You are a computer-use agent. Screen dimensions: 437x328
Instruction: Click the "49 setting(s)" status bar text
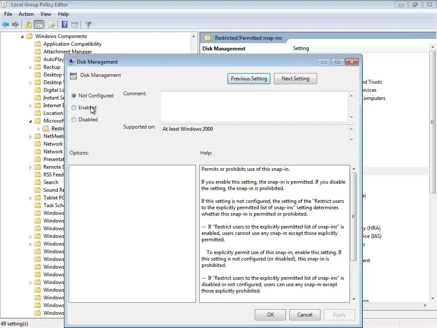point(14,324)
